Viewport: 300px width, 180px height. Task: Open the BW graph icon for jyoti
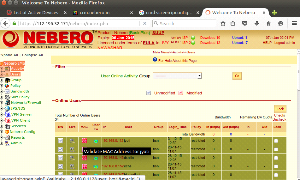(x=61, y=141)
